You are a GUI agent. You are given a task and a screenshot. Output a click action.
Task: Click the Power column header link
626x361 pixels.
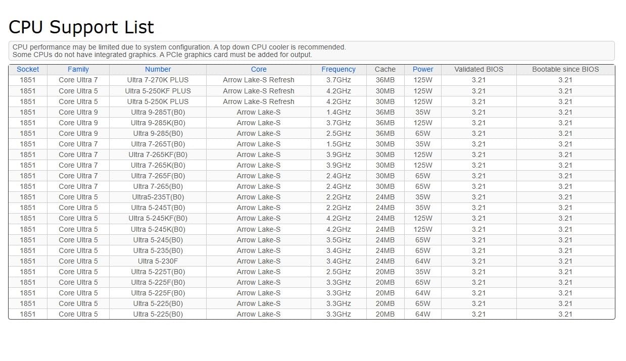click(x=423, y=69)
